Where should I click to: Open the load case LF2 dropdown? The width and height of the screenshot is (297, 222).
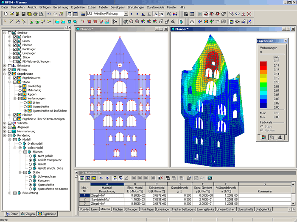126,14
